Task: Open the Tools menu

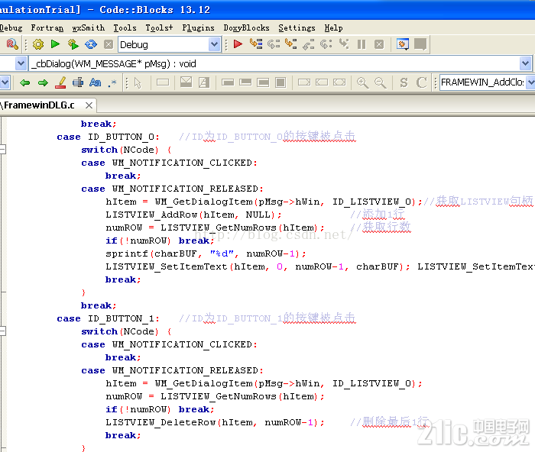Action: click(125, 28)
